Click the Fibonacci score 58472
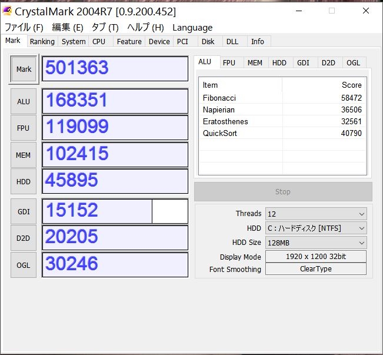 tap(351, 98)
